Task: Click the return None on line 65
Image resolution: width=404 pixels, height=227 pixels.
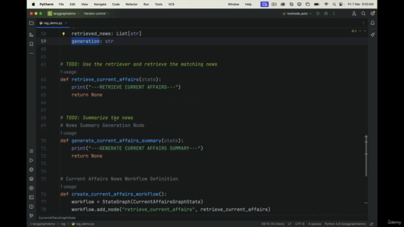Action: pos(87,95)
